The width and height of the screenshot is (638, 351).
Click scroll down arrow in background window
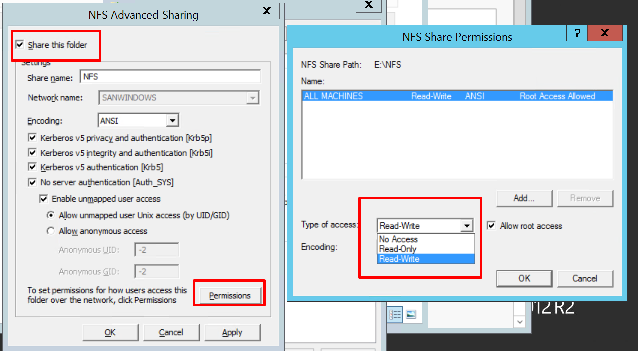(520, 322)
